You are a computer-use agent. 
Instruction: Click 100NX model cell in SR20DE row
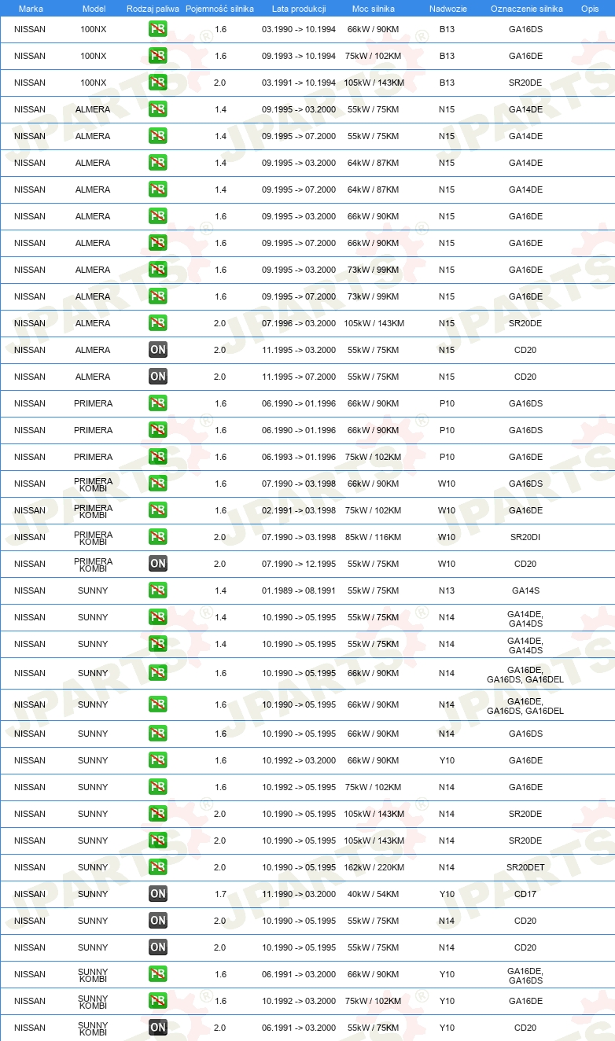[93, 83]
